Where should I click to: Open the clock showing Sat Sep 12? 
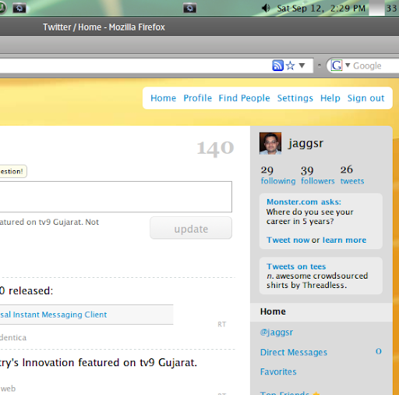point(321,9)
